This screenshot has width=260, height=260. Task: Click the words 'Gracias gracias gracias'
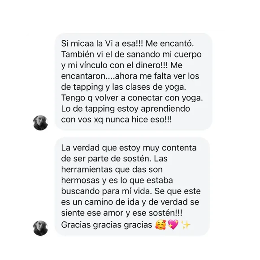pos(107,225)
